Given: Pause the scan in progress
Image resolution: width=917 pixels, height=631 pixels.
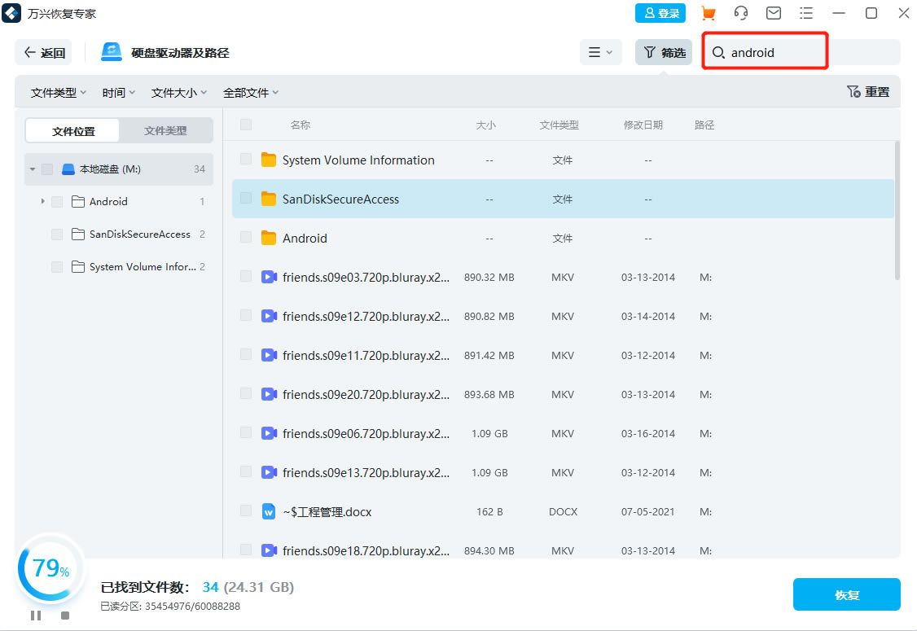Looking at the screenshot, I should [x=36, y=616].
